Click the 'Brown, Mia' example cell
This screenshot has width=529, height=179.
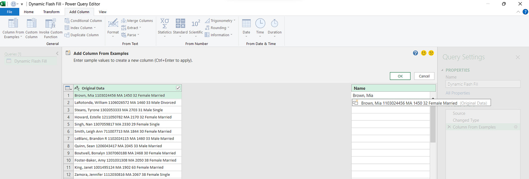(391, 95)
